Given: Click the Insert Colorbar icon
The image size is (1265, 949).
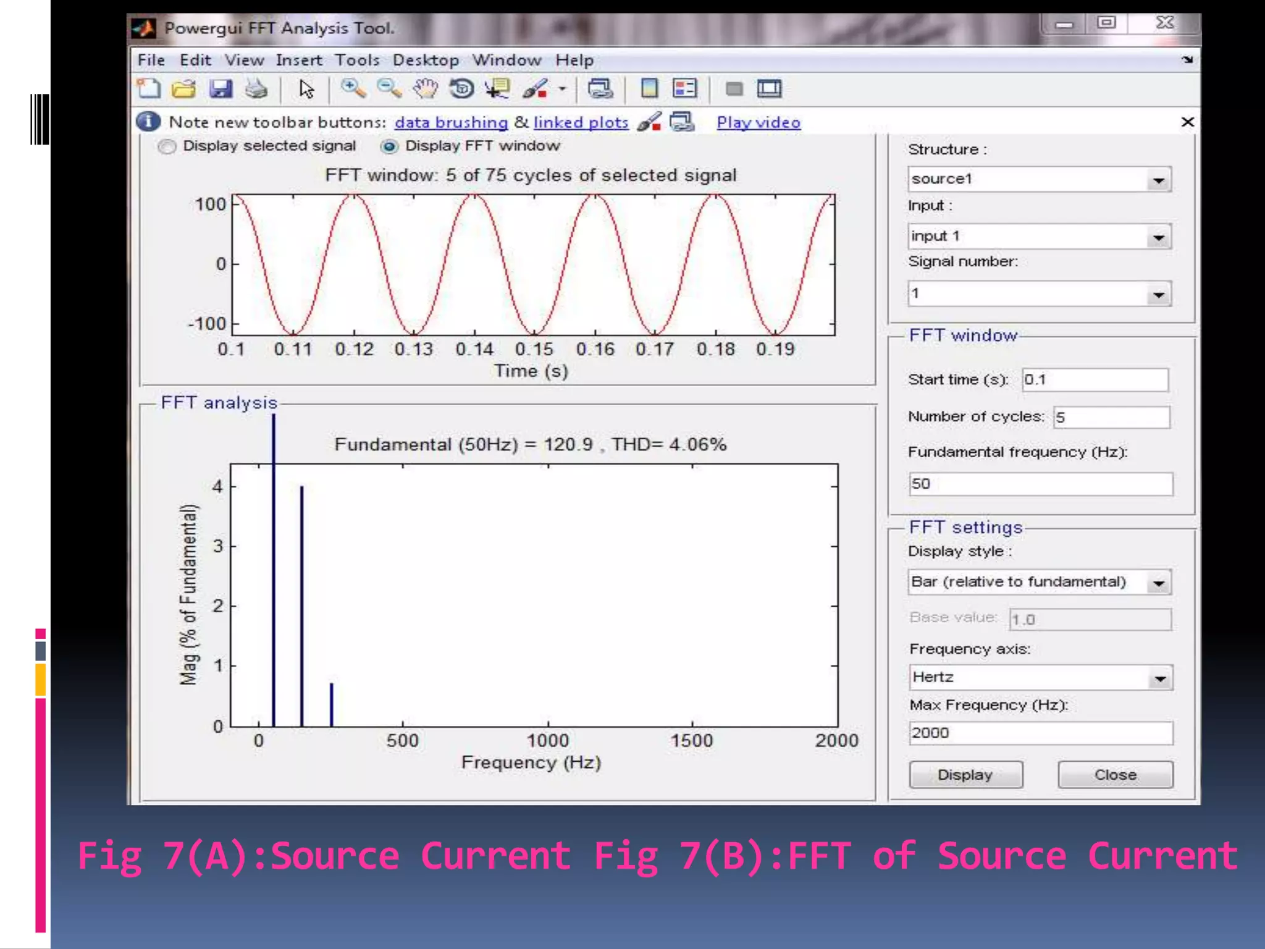Looking at the screenshot, I should coord(649,89).
